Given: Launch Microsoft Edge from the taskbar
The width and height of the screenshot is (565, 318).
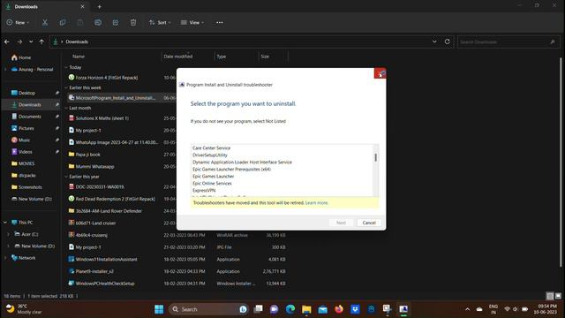Looking at the screenshot, I should [x=290, y=309].
